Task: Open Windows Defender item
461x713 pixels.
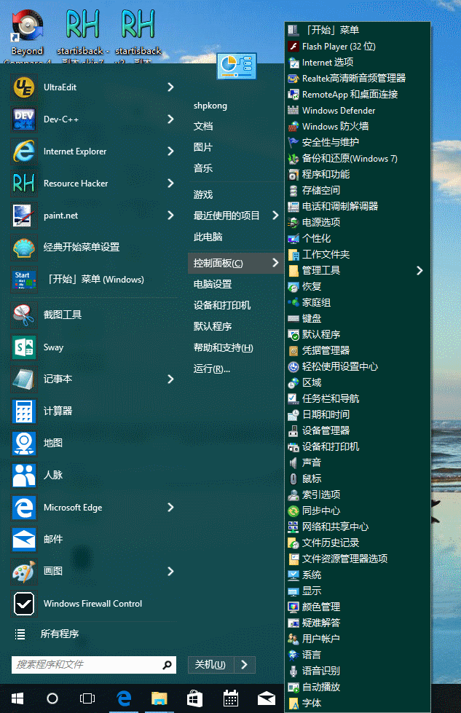Action: tap(358, 111)
